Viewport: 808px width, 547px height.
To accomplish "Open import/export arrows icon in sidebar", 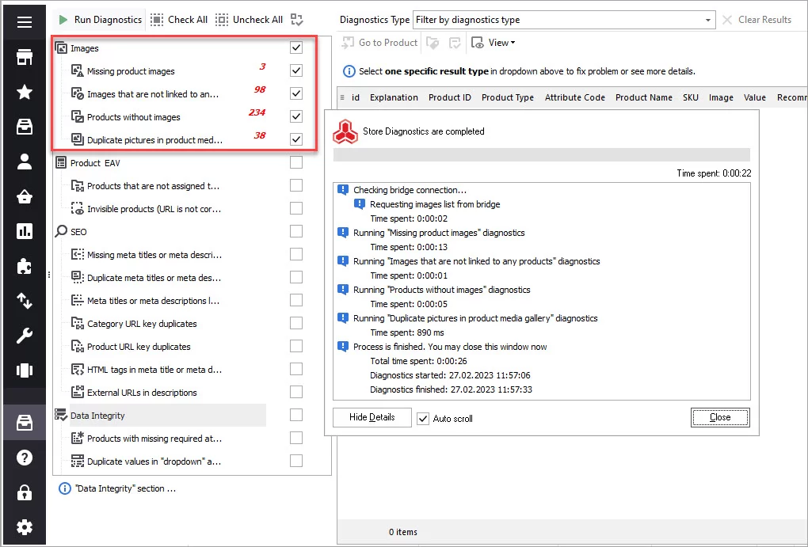I will click(25, 301).
